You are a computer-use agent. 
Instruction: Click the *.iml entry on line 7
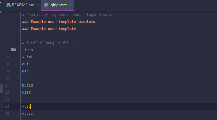coord(27,57)
